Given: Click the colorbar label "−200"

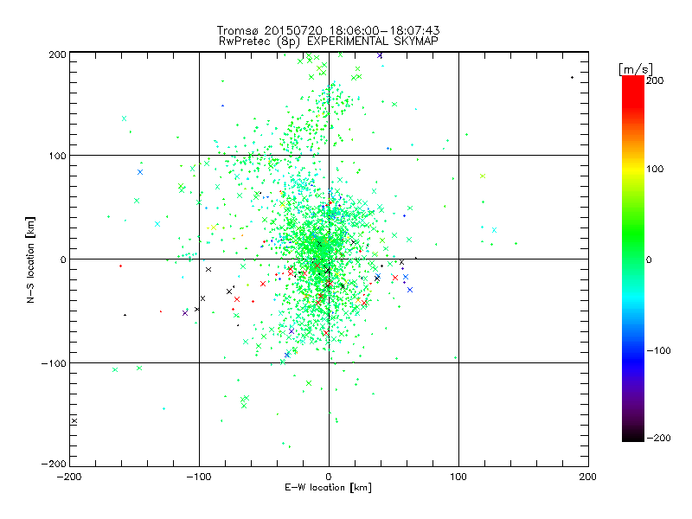Looking at the screenshot, I should pos(658,438).
